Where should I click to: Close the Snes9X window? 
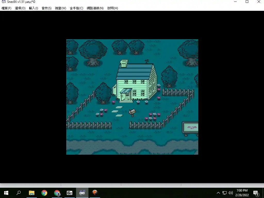coord(259,2)
